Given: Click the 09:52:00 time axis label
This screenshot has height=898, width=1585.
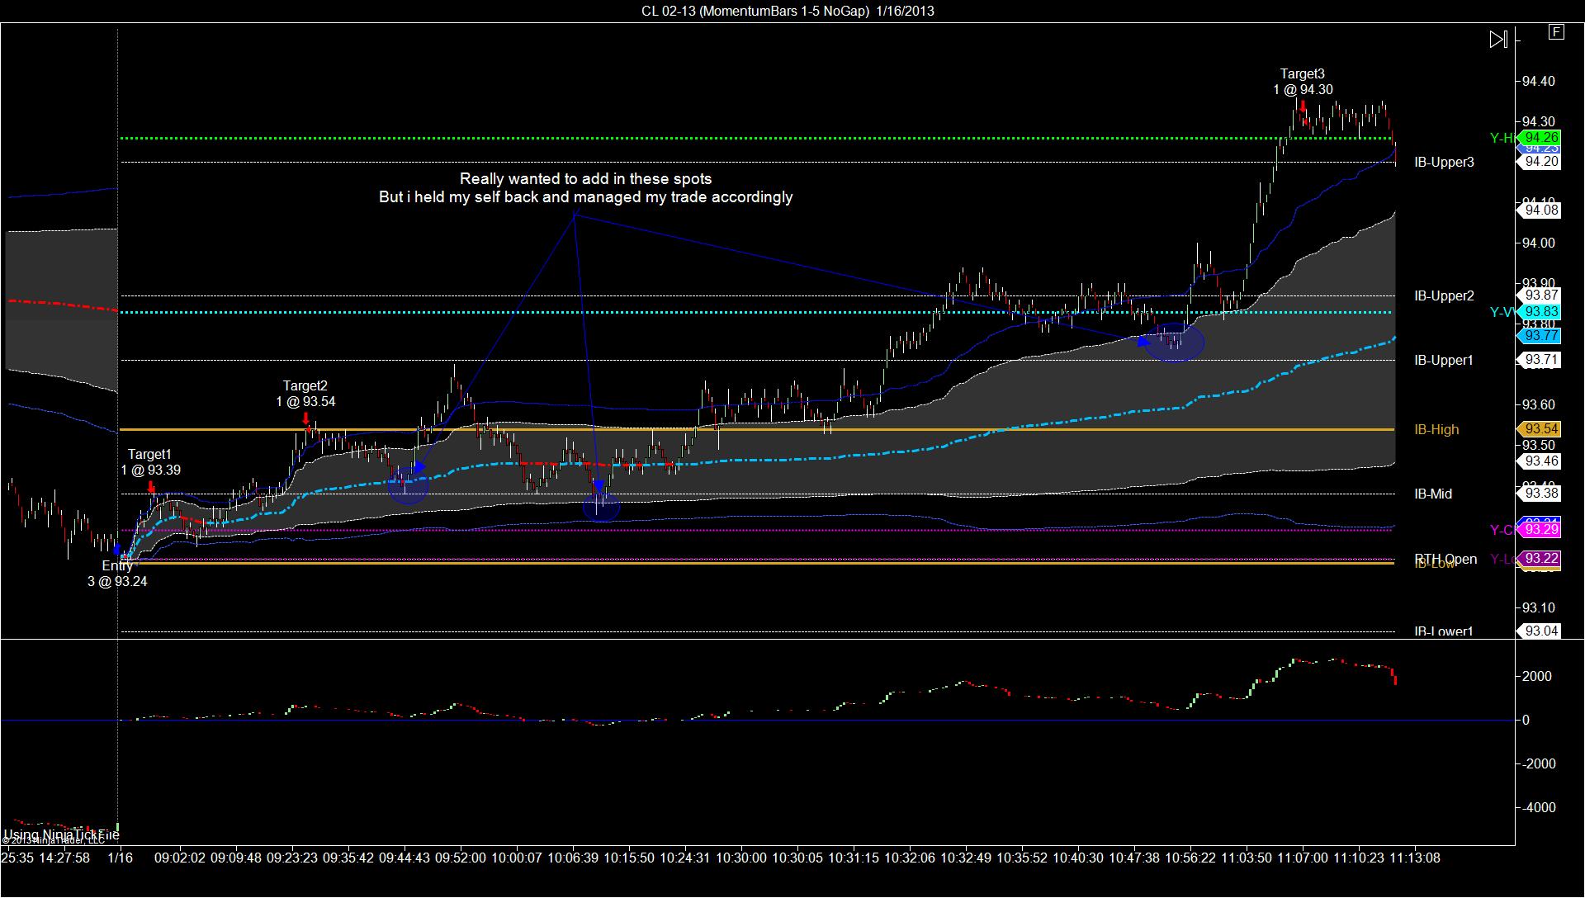Looking at the screenshot, I should tap(461, 858).
